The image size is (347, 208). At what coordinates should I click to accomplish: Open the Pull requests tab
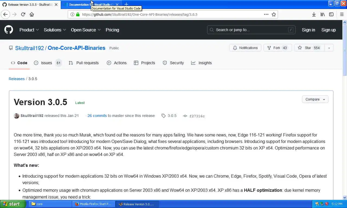coord(84,63)
